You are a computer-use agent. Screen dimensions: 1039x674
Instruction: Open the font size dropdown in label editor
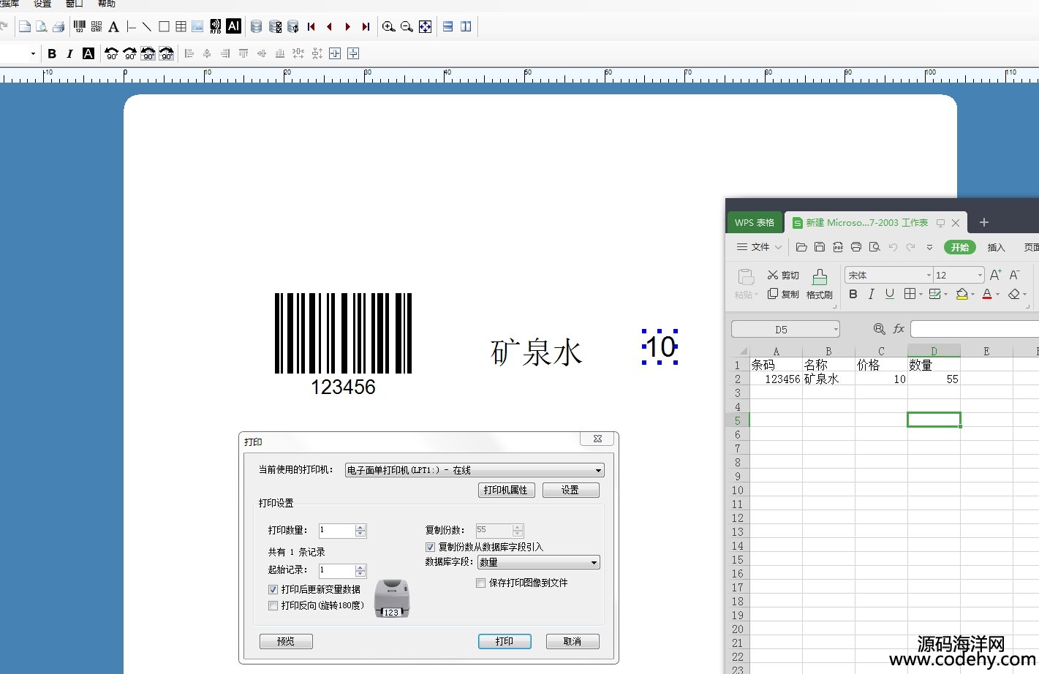[33, 53]
